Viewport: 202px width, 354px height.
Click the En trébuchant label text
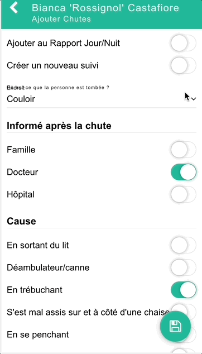[x=35, y=290]
